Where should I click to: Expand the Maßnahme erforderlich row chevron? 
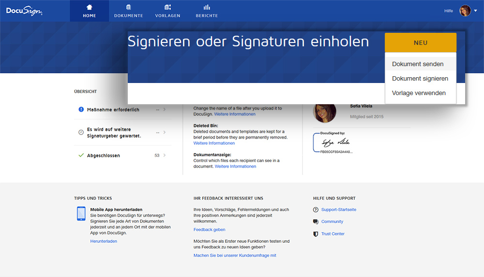165,110
